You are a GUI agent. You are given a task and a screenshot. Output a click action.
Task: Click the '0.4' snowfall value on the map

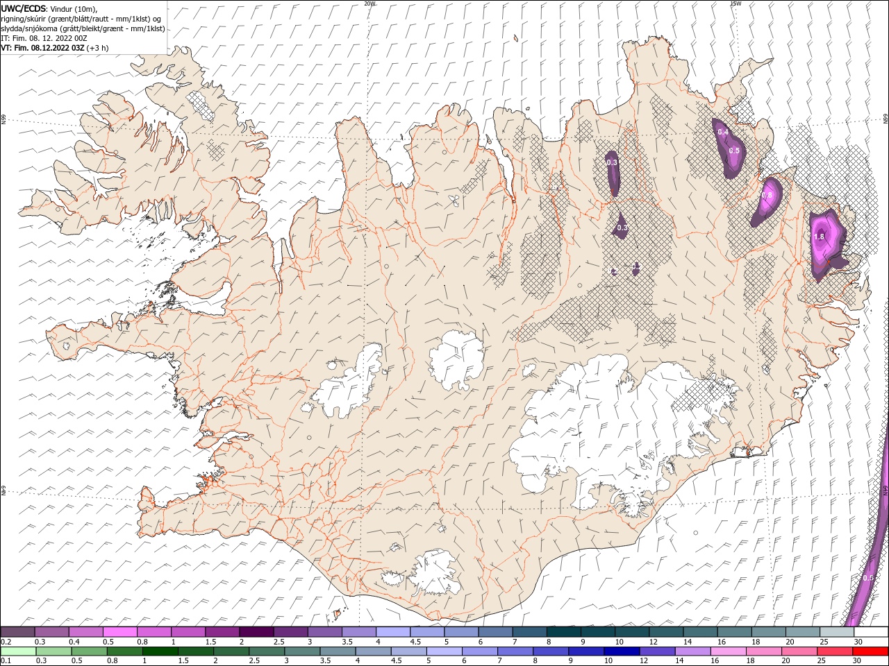723,132
